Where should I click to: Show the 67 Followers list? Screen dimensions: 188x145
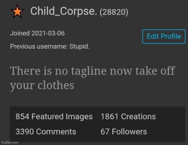pos(123,132)
